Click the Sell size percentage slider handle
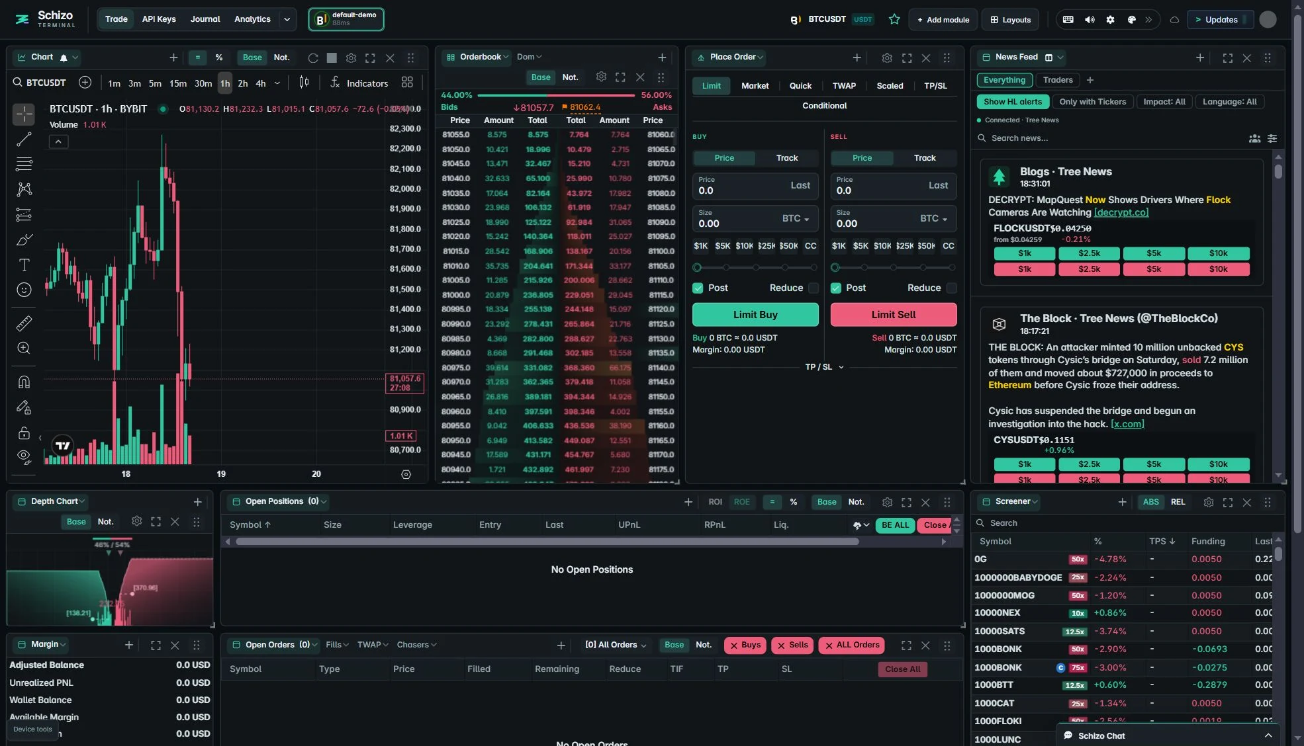The height and width of the screenshot is (746, 1304). coord(835,268)
